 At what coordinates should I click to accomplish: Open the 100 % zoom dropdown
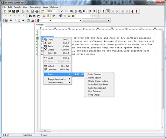coord(56,11)
